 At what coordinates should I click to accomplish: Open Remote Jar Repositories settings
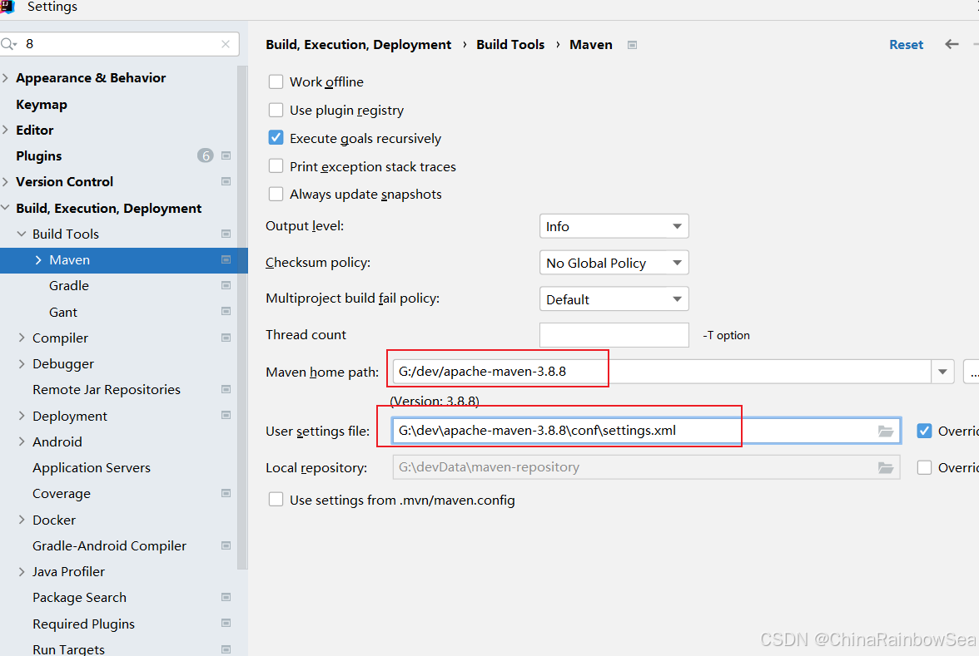coord(107,389)
